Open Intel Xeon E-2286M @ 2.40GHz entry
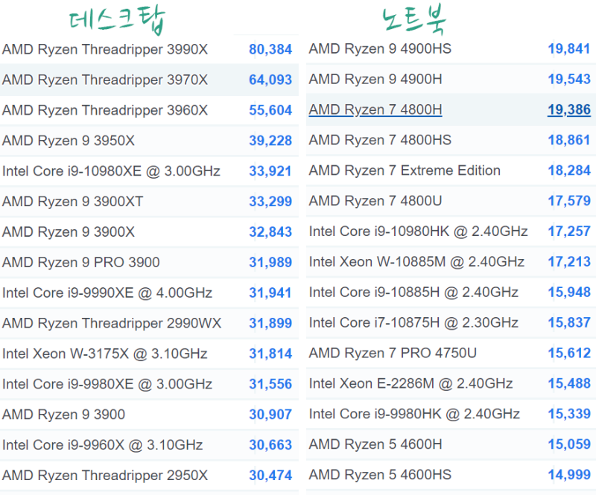The height and width of the screenshot is (495, 596). pyautogui.click(x=411, y=383)
